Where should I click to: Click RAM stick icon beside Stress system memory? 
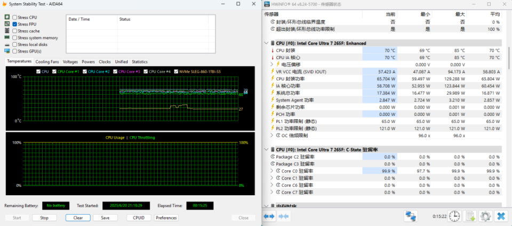click(x=7, y=37)
